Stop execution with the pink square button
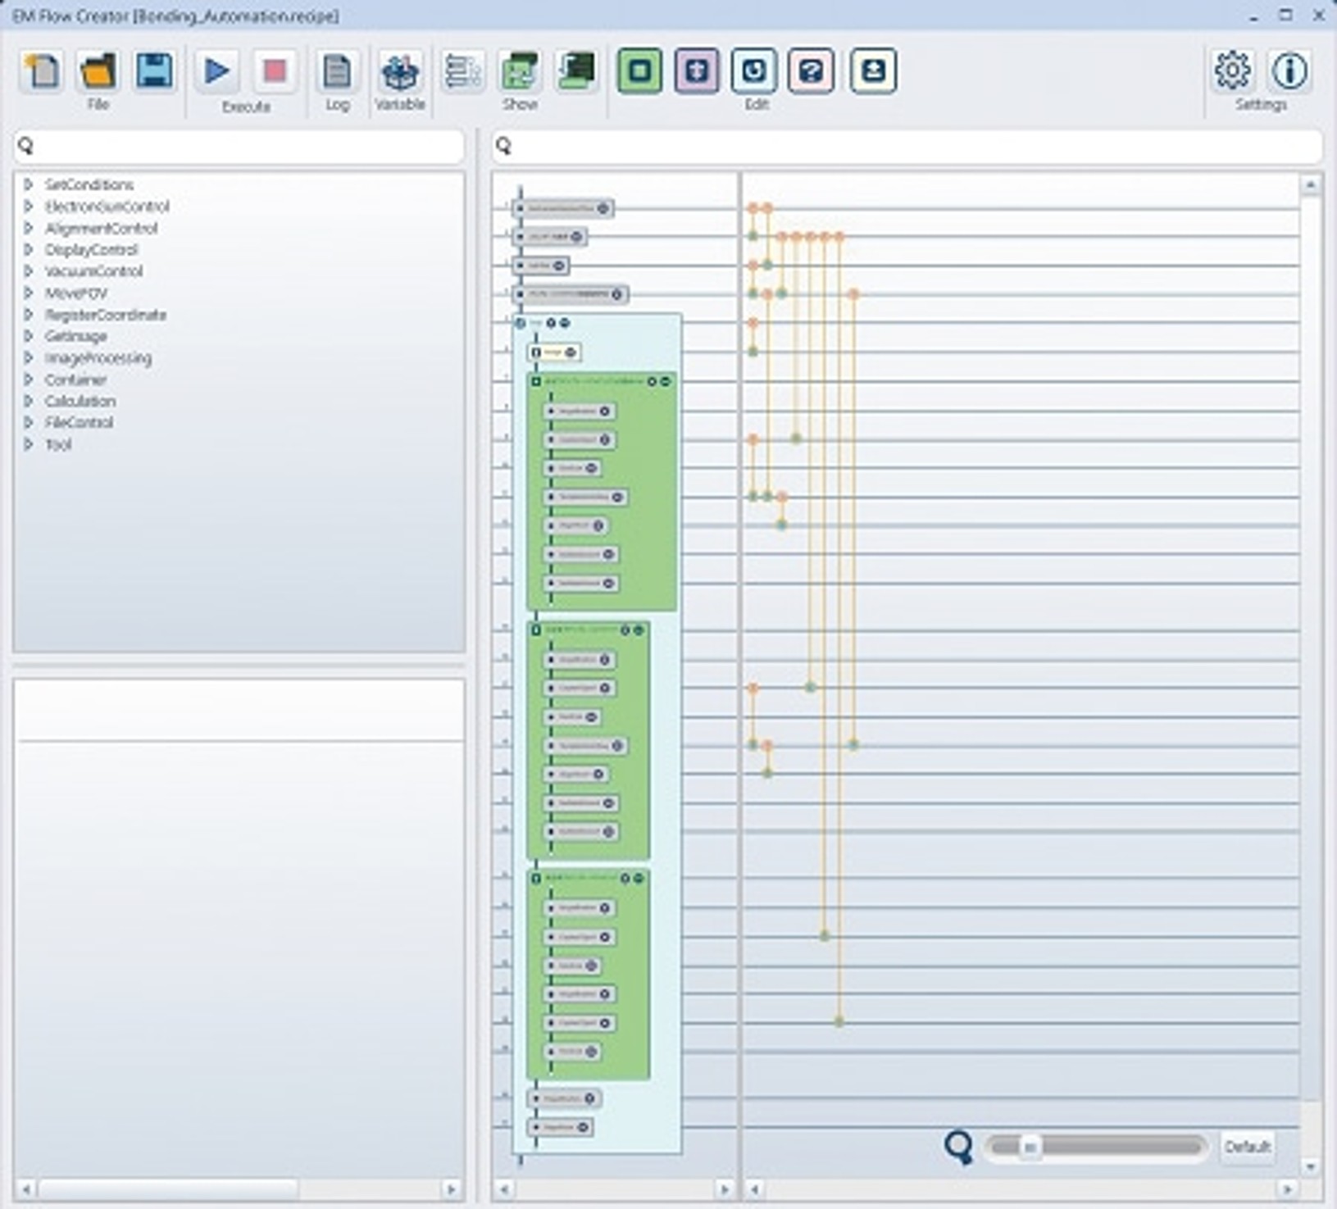The height and width of the screenshot is (1209, 1337). tap(275, 71)
